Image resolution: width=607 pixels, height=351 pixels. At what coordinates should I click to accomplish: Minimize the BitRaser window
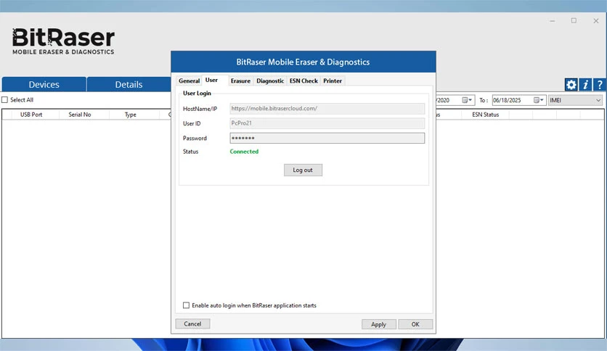tap(553, 21)
